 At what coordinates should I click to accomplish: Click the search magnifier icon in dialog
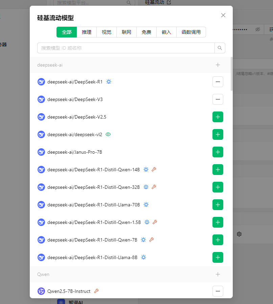coord(220,48)
